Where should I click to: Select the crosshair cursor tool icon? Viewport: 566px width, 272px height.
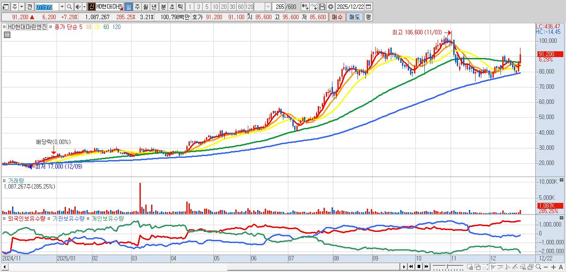pos(493,267)
